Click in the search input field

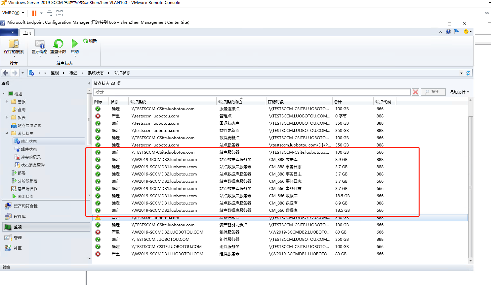(x=252, y=92)
